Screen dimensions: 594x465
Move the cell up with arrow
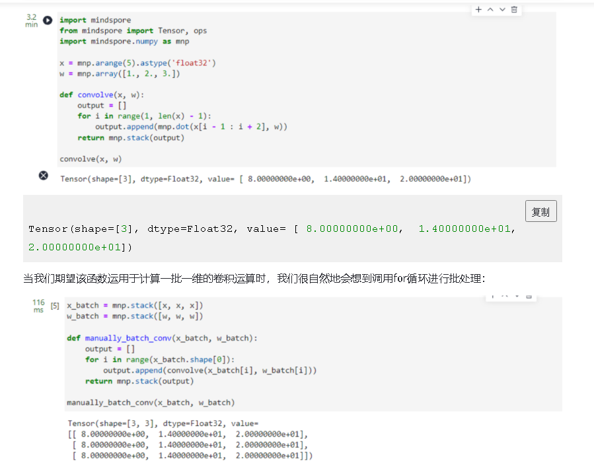coord(490,9)
